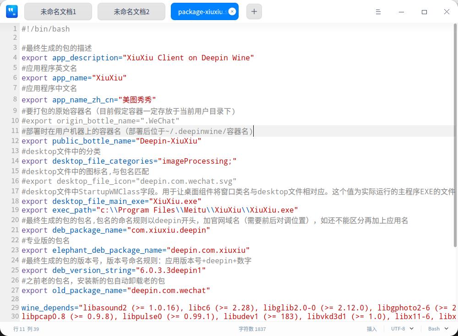Viewport: 458px width, 336px height.
Task: Switch to the 未命名文档2 tab
Action: [131, 12]
